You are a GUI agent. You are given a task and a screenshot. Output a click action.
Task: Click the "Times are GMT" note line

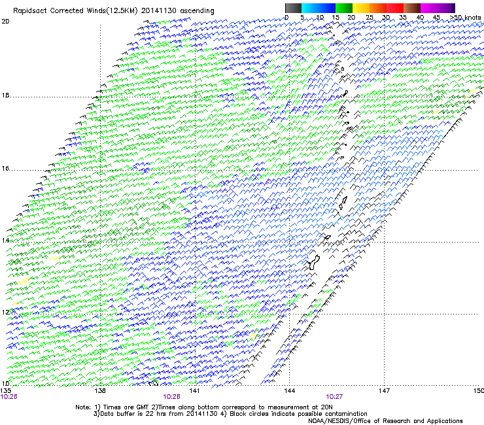[x=204, y=407]
